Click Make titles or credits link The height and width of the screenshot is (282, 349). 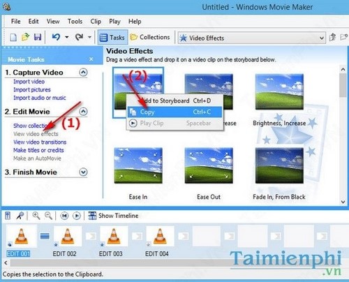click(38, 150)
